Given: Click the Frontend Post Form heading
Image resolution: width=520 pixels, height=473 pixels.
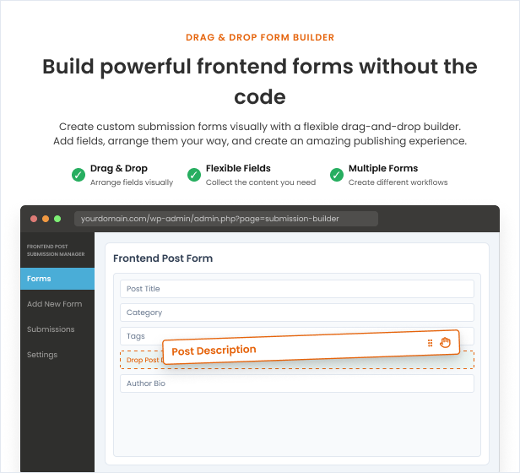Looking at the screenshot, I should click(x=163, y=258).
